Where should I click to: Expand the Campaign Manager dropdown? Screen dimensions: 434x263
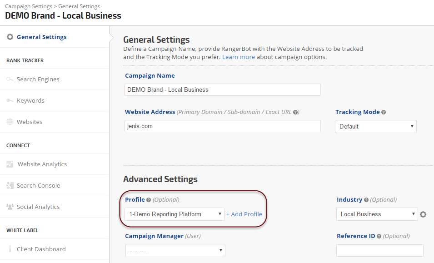175,250
